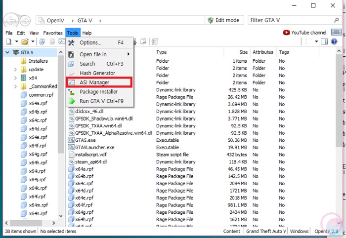Select Hash Generator menu entry
Viewport: 346px width, 238px height.
pyautogui.click(x=99, y=73)
